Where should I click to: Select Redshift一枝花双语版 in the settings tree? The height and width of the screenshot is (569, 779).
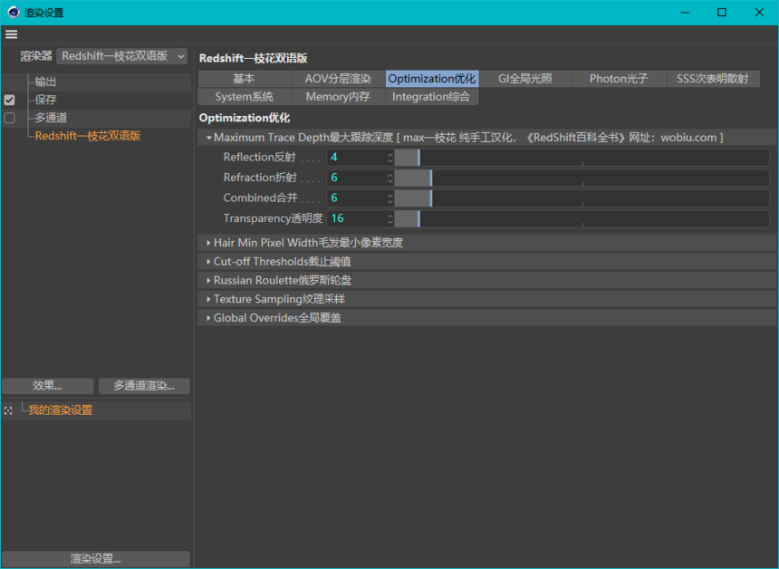pos(88,136)
